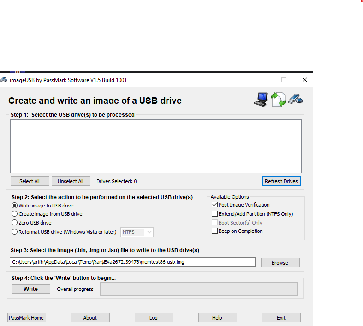Click the imageUSB title bar app icon
363x326 pixels.
[x=4, y=80]
